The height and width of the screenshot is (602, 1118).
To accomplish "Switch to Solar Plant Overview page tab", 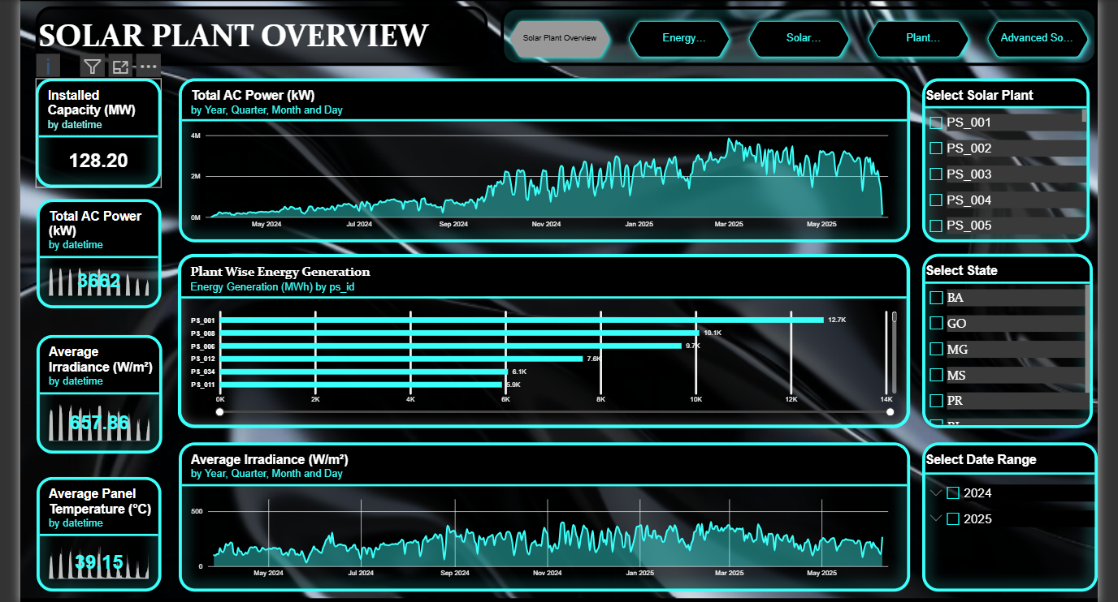I will click(x=560, y=38).
